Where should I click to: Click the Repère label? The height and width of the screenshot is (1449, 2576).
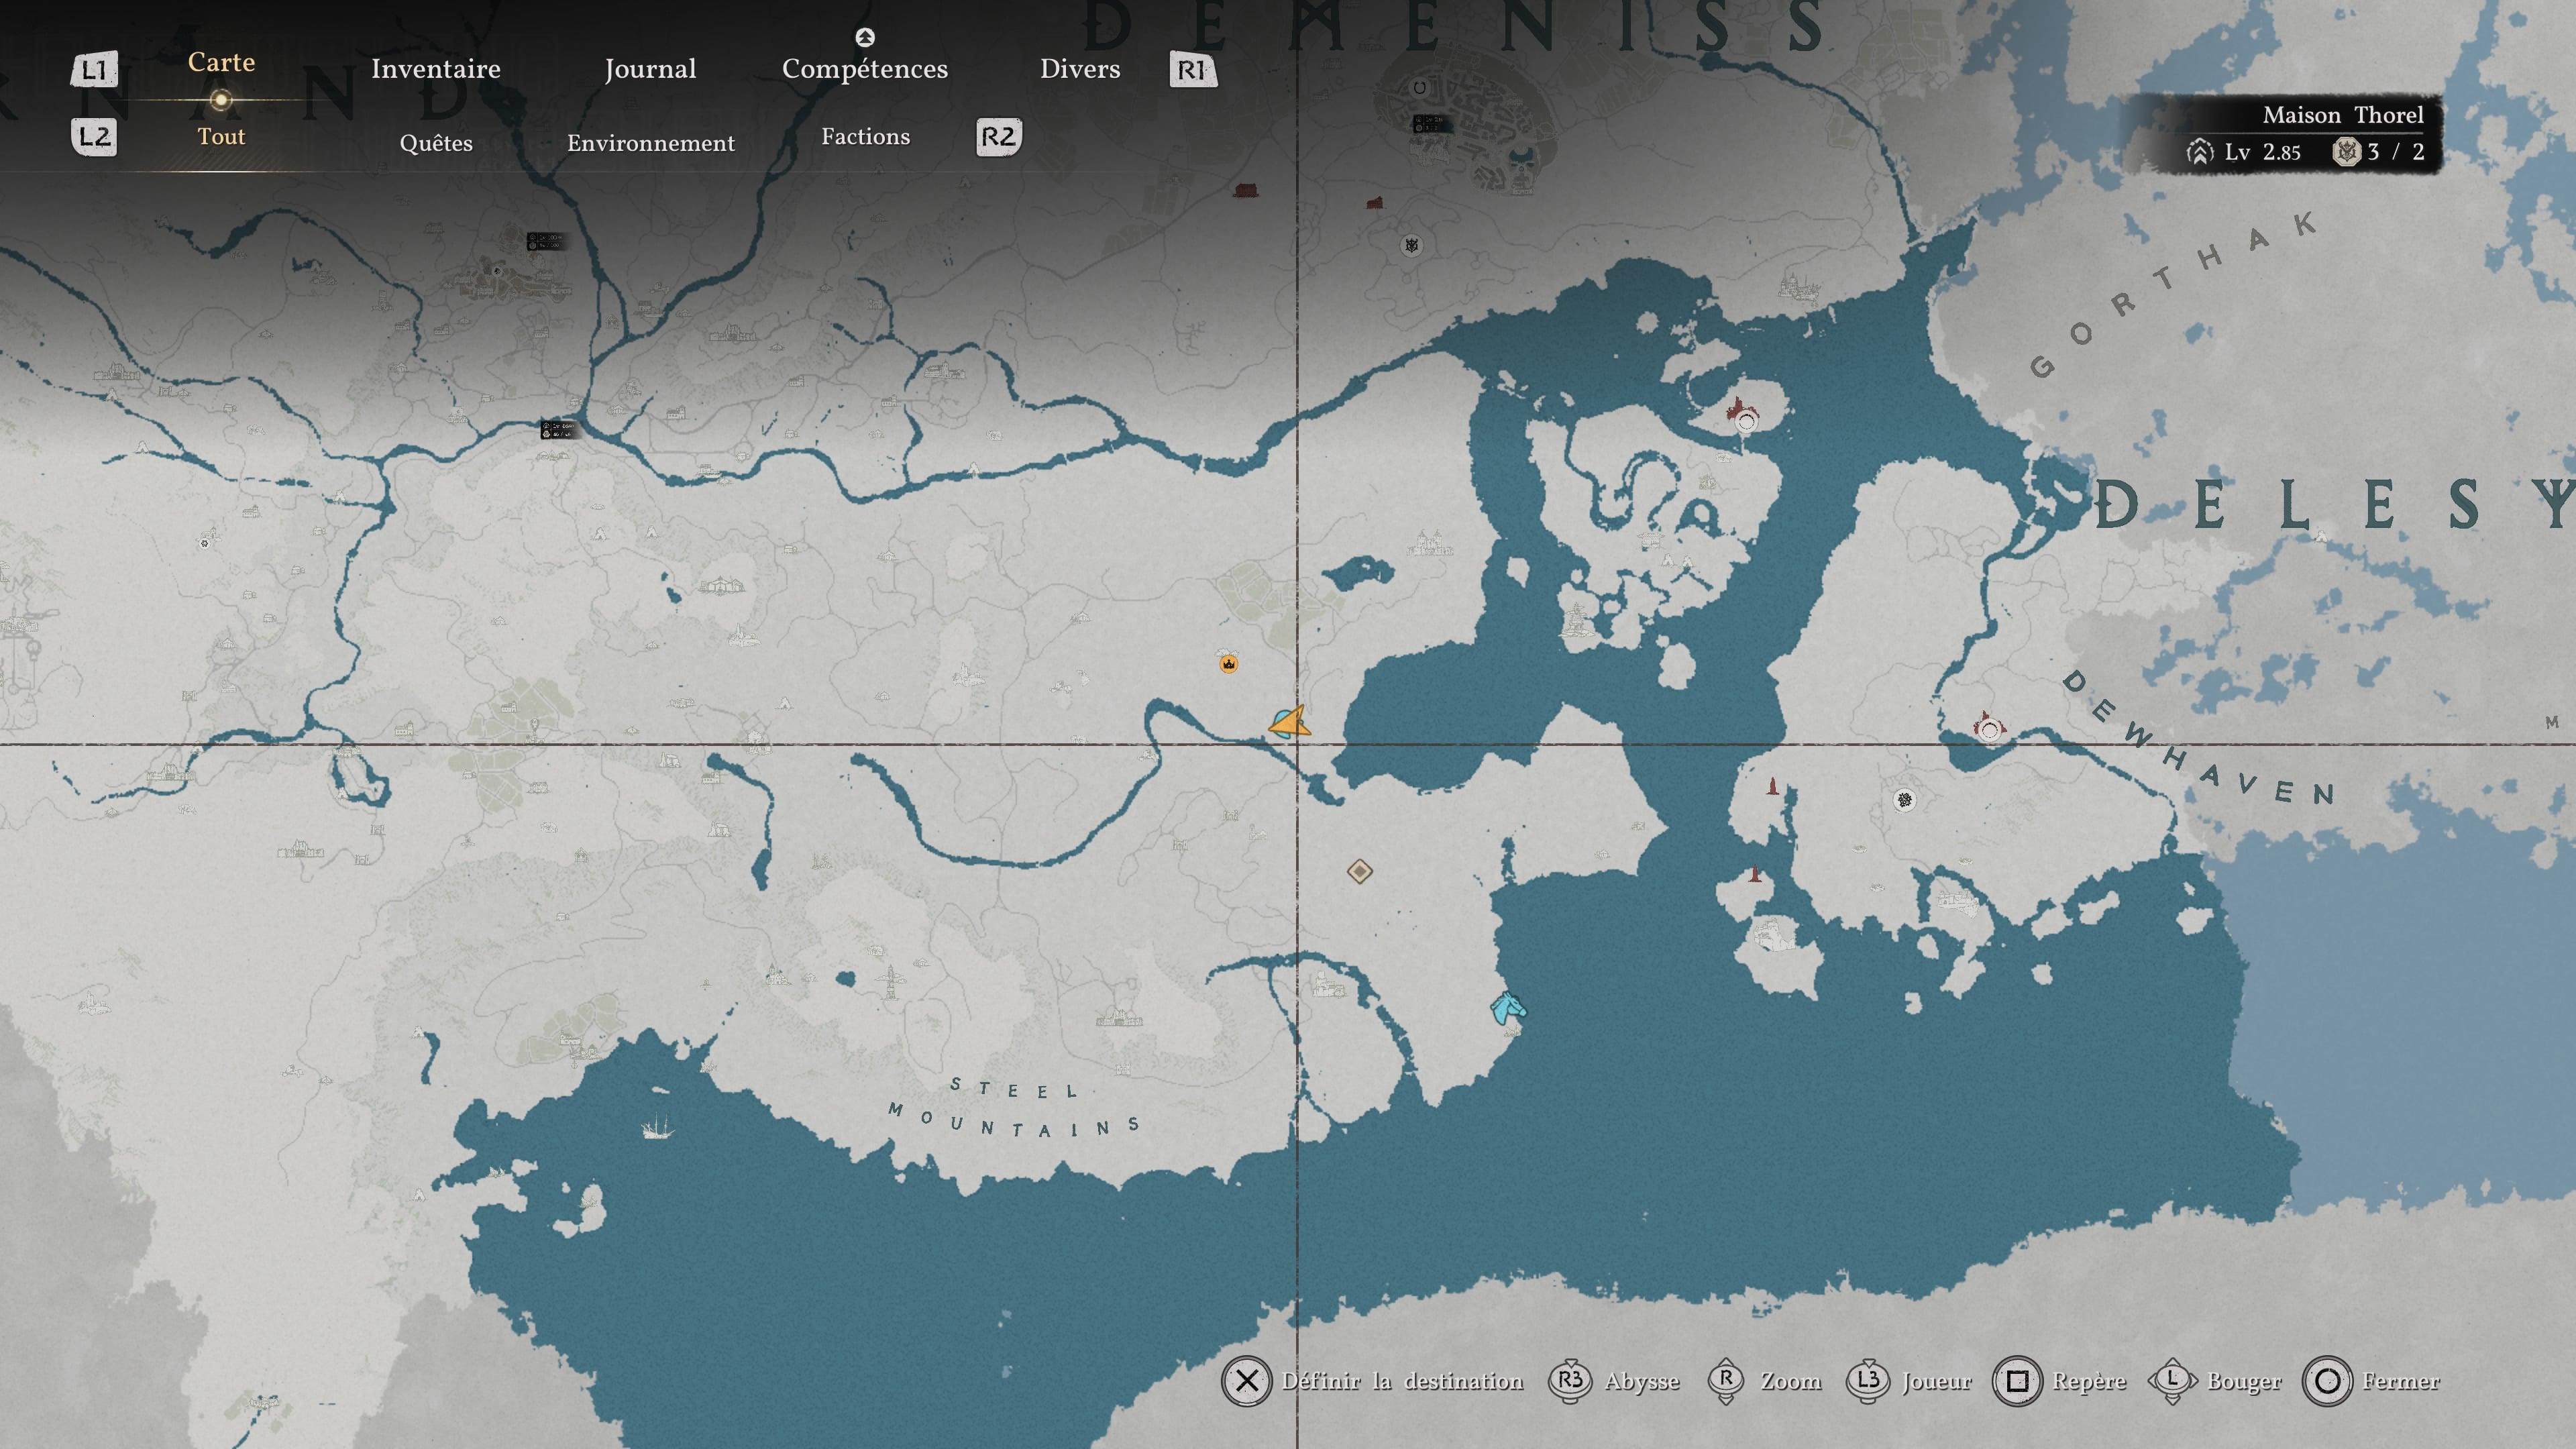click(x=2089, y=1382)
